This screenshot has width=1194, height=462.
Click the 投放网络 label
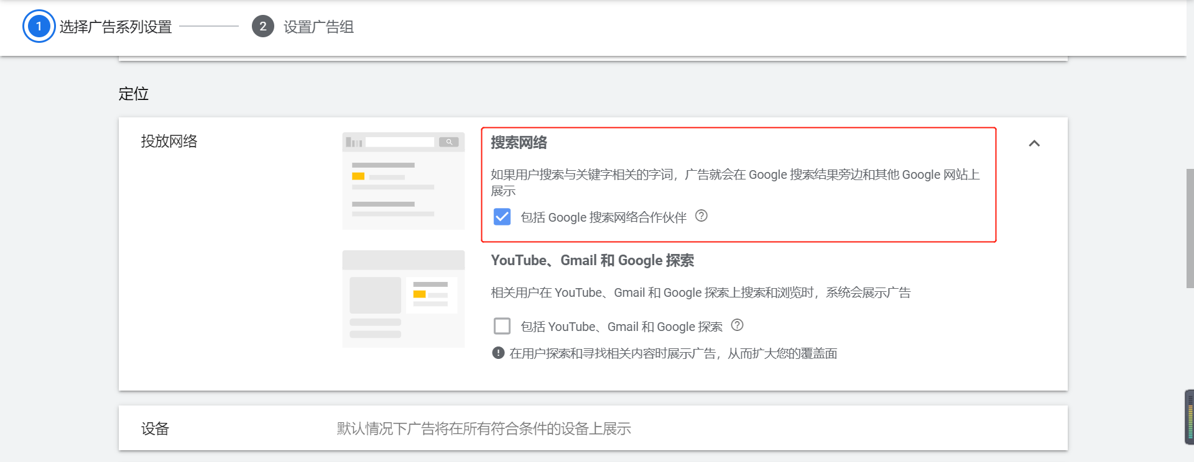(169, 141)
